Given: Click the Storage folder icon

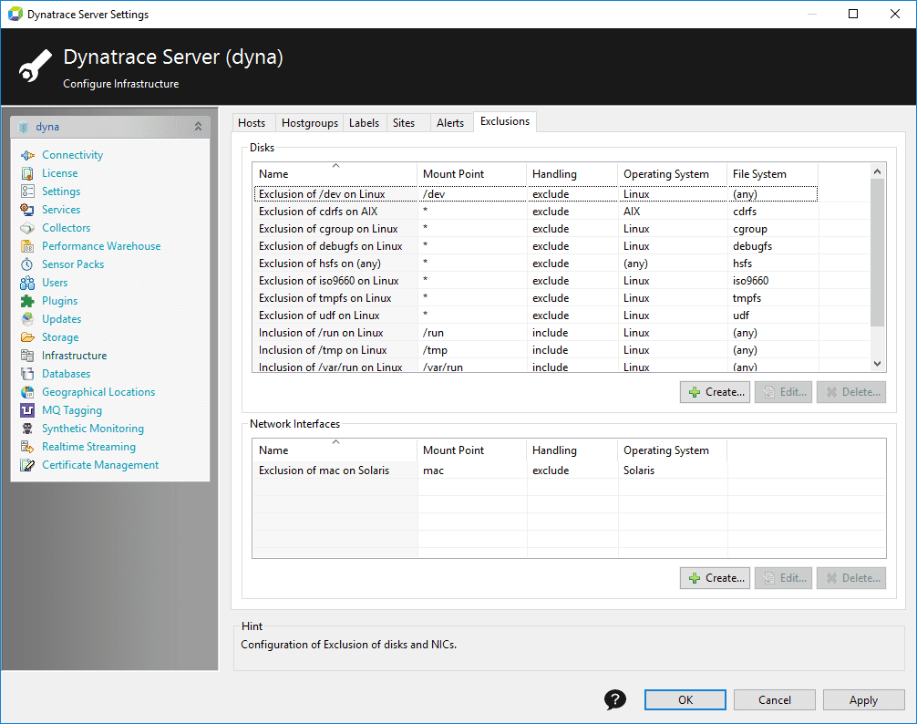Looking at the screenshot, I should coord(27,337).
